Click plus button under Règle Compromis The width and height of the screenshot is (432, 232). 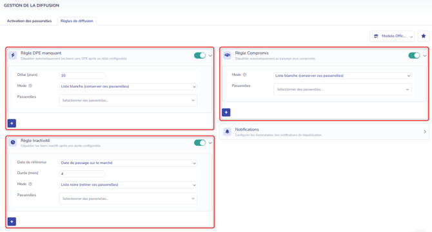tap(226, 112)
